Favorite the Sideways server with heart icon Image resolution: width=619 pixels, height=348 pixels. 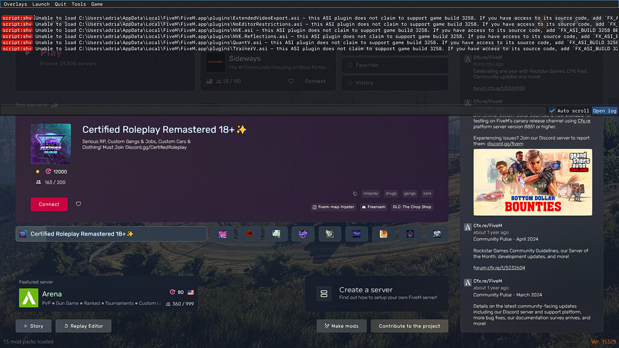(x=291, y=82)
